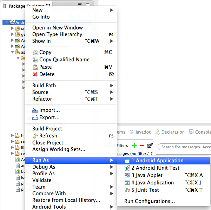211x210 pixels.
Task: Select Restore from Local History...
Action: click(x=71, y=200)
